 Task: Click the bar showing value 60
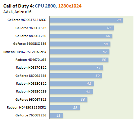(x=81, y=36)
